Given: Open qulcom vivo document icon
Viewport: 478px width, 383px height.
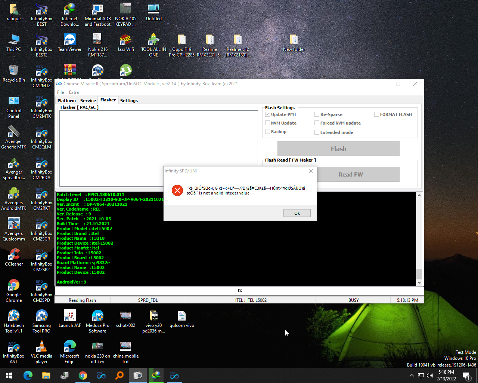Looking at the screenshot, I should 181,319.
